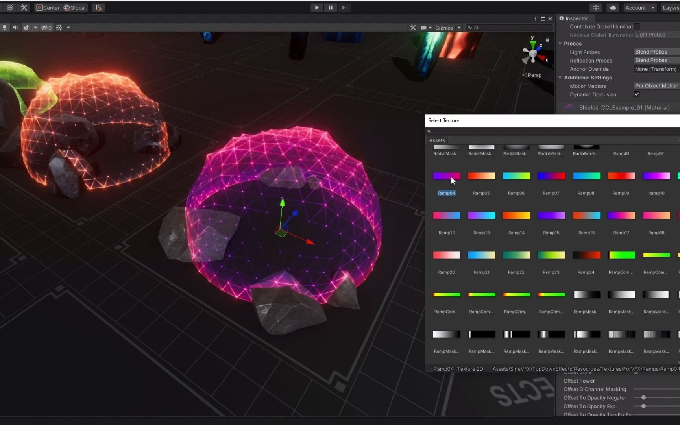Select the Ramp09 red gradient texture
Viewport: 680px width, 425px height.
(x=621, y=176)
